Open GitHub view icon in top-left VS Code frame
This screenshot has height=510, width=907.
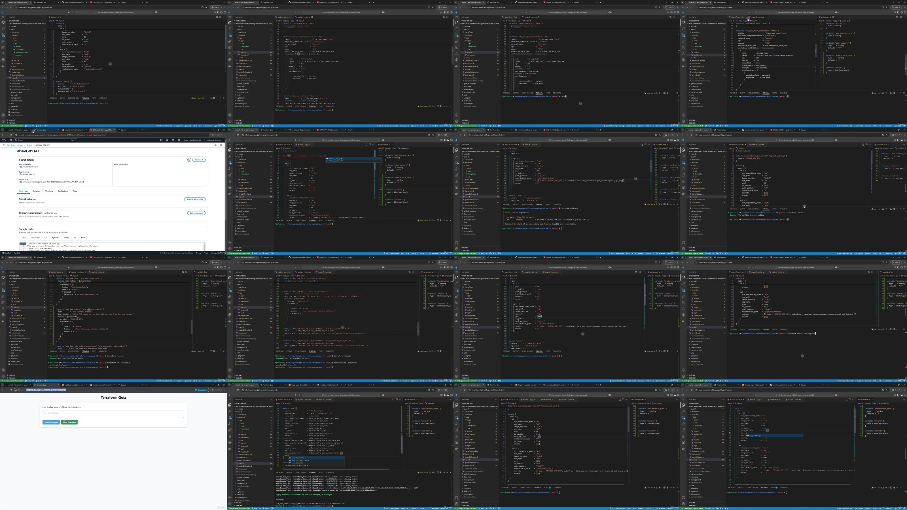(x=3, y=60)
